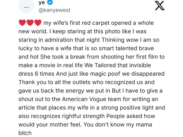Click the text "would your mother feel"
183x137 pixels.
pos(50,125)
